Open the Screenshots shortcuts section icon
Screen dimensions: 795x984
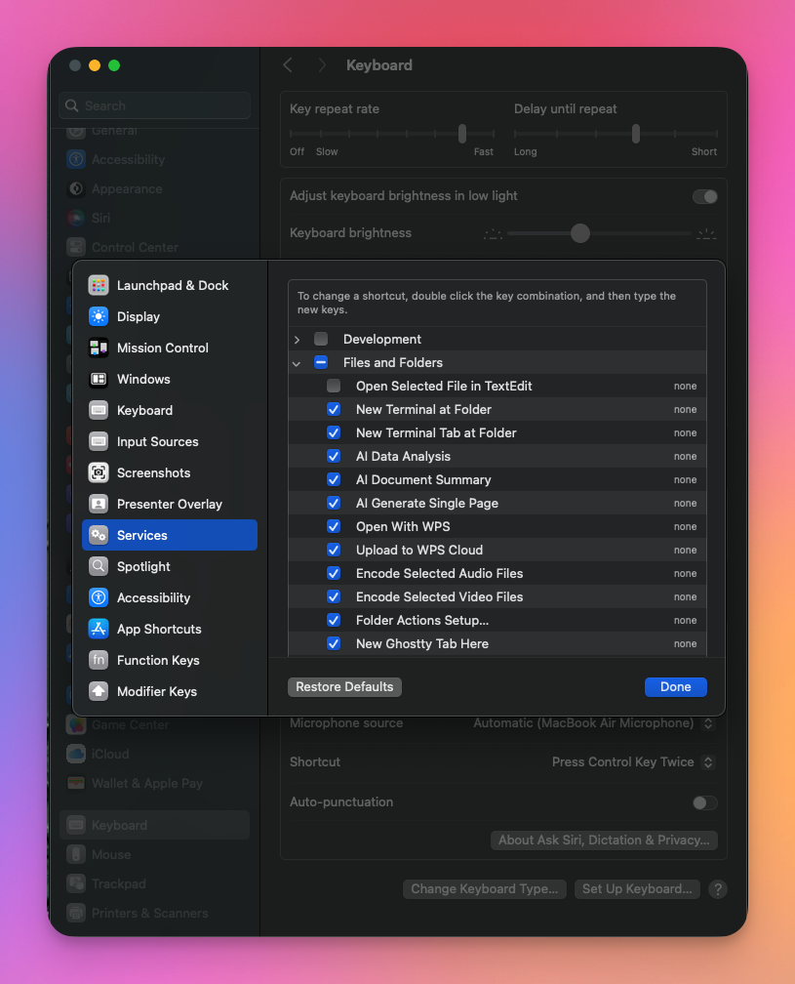click(99, 472)
